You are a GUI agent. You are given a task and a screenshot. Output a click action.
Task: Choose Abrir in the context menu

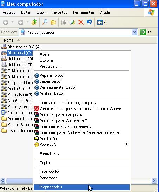[82, 54]
